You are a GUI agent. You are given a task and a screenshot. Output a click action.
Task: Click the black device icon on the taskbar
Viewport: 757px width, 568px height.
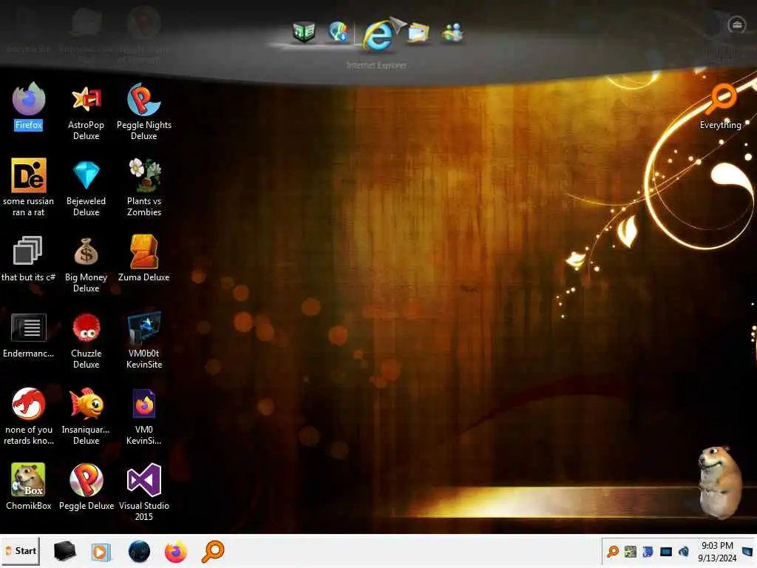tap(65, 551)
